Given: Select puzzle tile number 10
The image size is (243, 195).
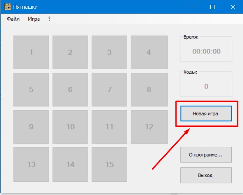Looking at the screenshot, I should click(x=70, y=127).
